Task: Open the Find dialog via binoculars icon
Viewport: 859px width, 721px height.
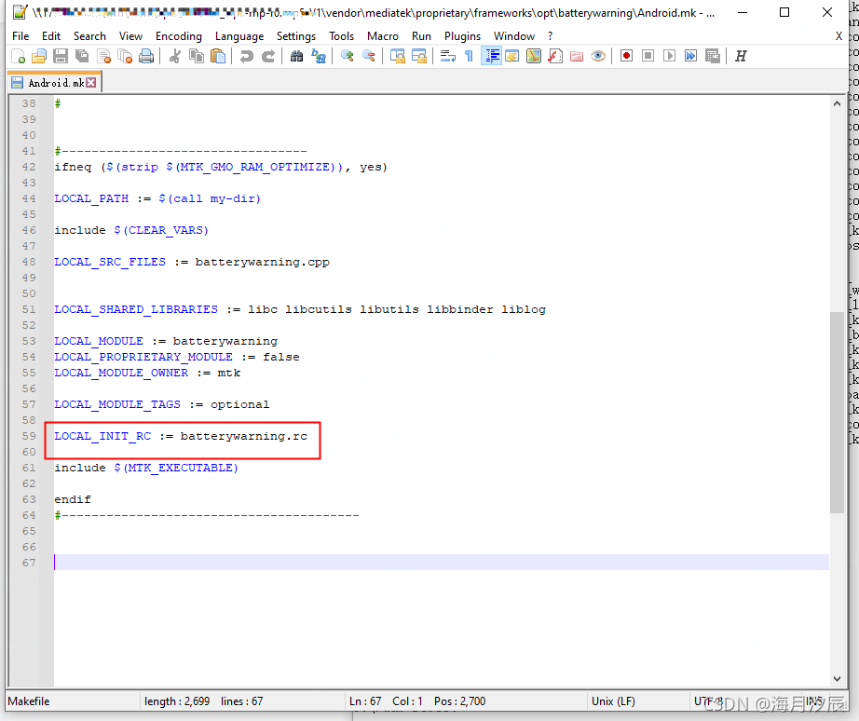Action: pyautogui.click(x=296, y=56)
